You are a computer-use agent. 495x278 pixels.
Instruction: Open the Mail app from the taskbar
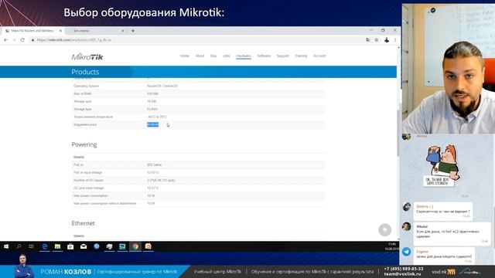(x=84, y=246)
